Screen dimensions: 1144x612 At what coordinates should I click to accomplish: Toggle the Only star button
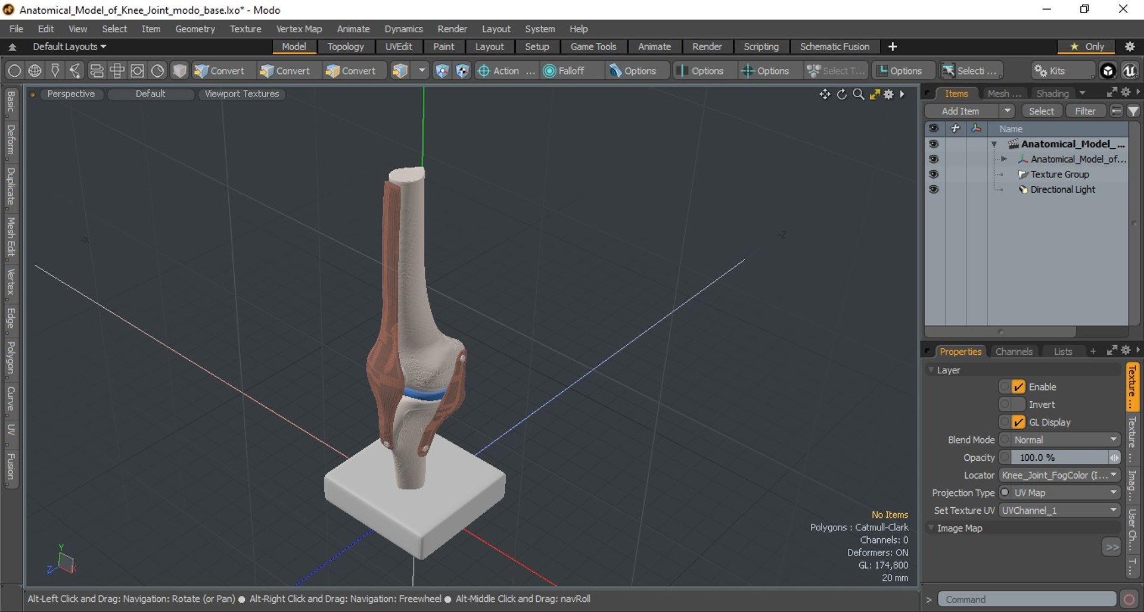(1088, 46)
